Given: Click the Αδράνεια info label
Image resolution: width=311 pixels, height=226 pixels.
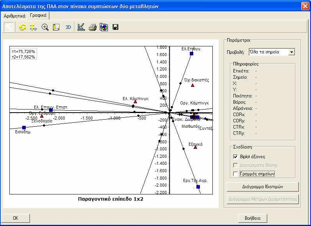Looking at the screenshot, I should (x=243, y=108).
